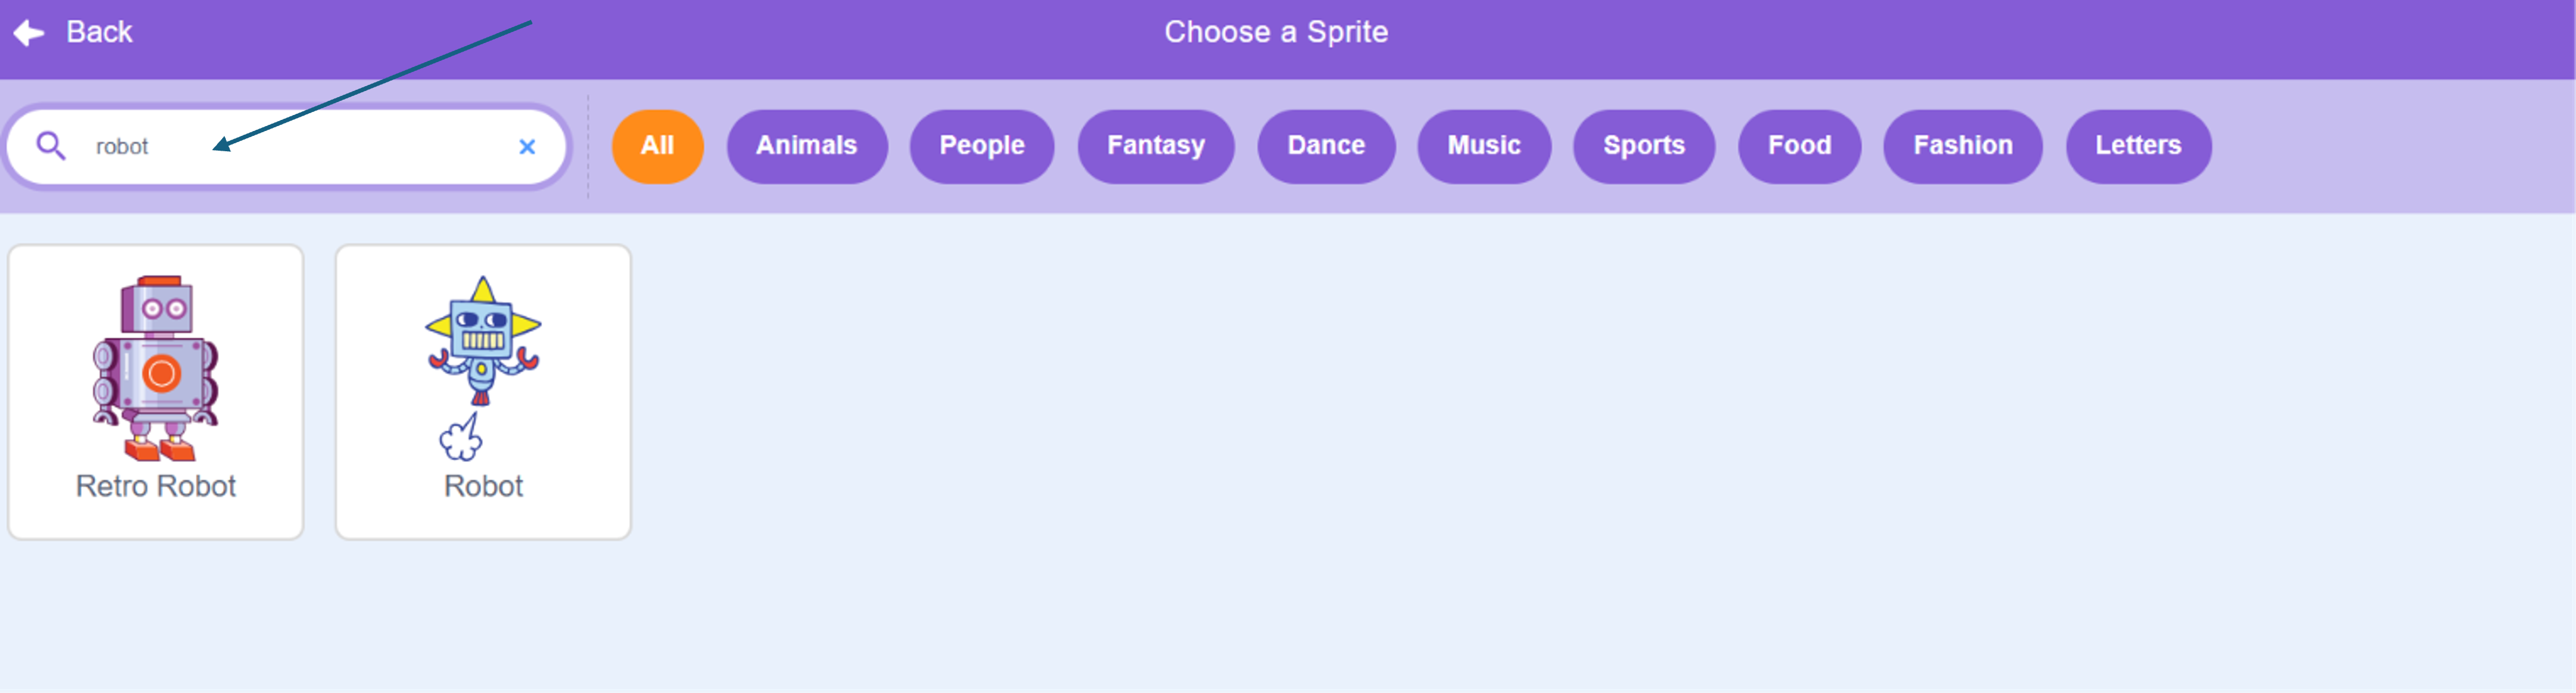Filter sprites by Animals

point(806,146)
